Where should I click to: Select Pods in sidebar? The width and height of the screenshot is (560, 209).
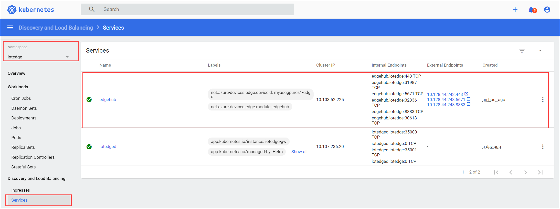pos(16,138)
